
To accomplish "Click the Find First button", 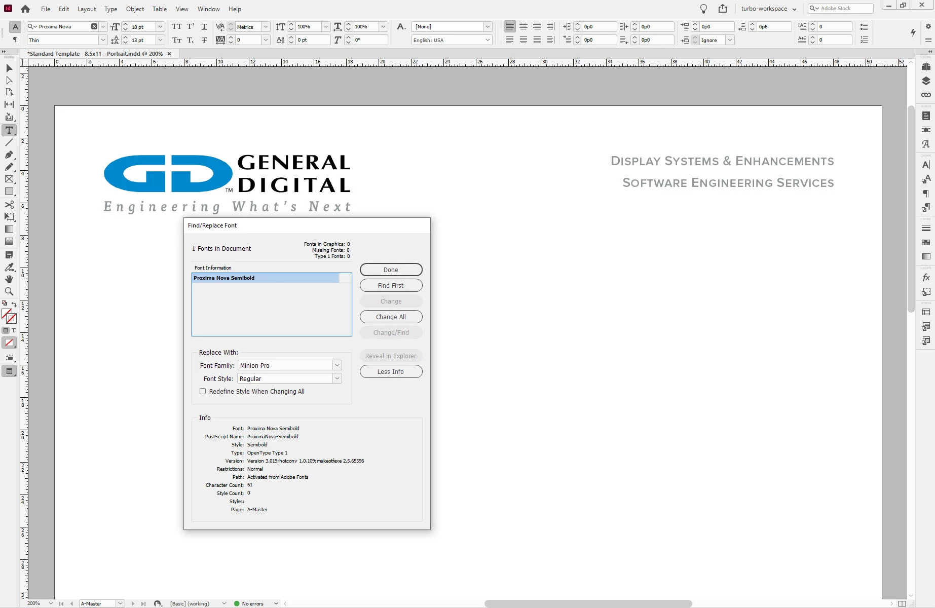I will tap(391, 285).
